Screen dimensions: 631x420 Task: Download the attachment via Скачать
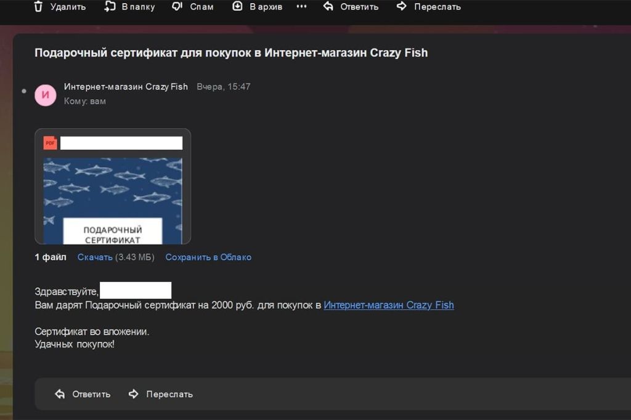coord(95,257)
